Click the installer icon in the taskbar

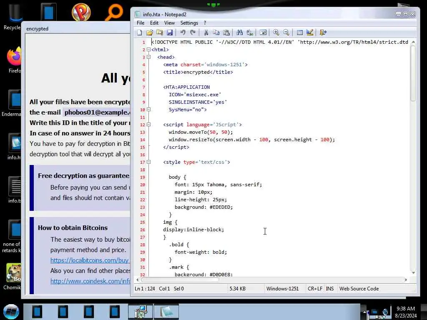141,312
